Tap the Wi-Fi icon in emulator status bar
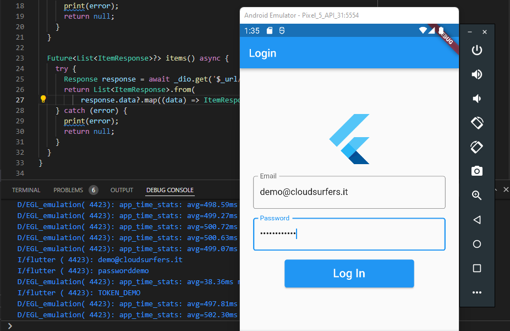The height and width of the screenshot is (331, 510). (423, 31)
